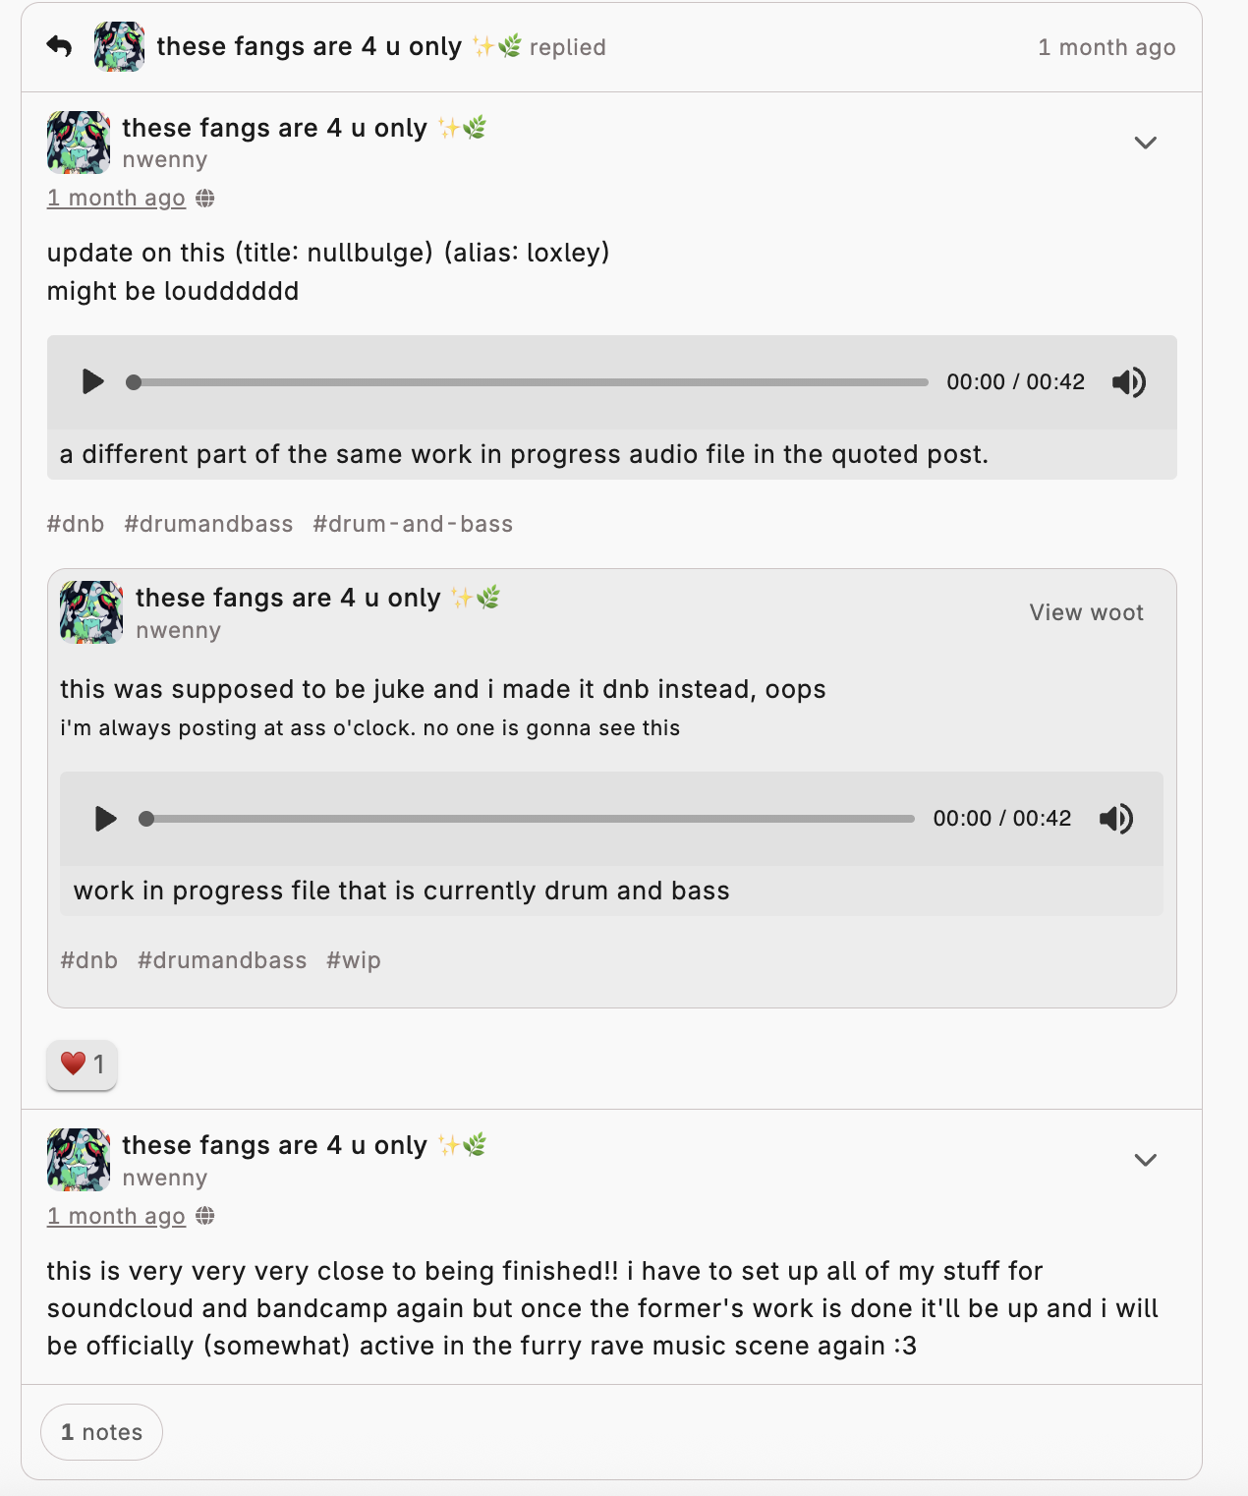
Task: Mute the quoted post's audio player
Action: [x=1116, y=818]
